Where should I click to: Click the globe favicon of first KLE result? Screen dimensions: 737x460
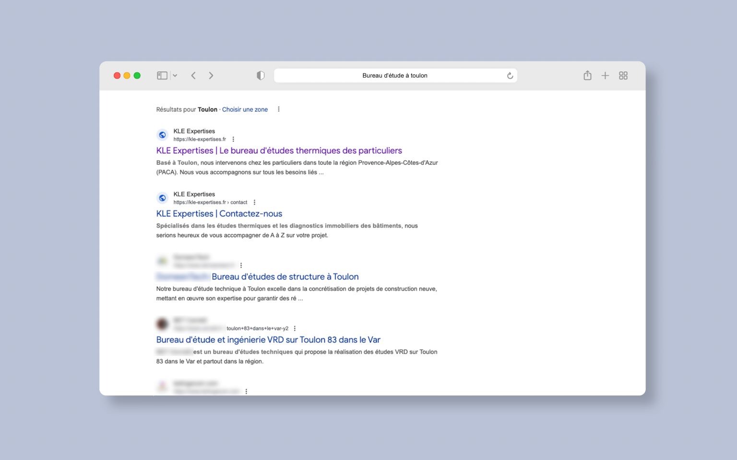click(163, 135)
